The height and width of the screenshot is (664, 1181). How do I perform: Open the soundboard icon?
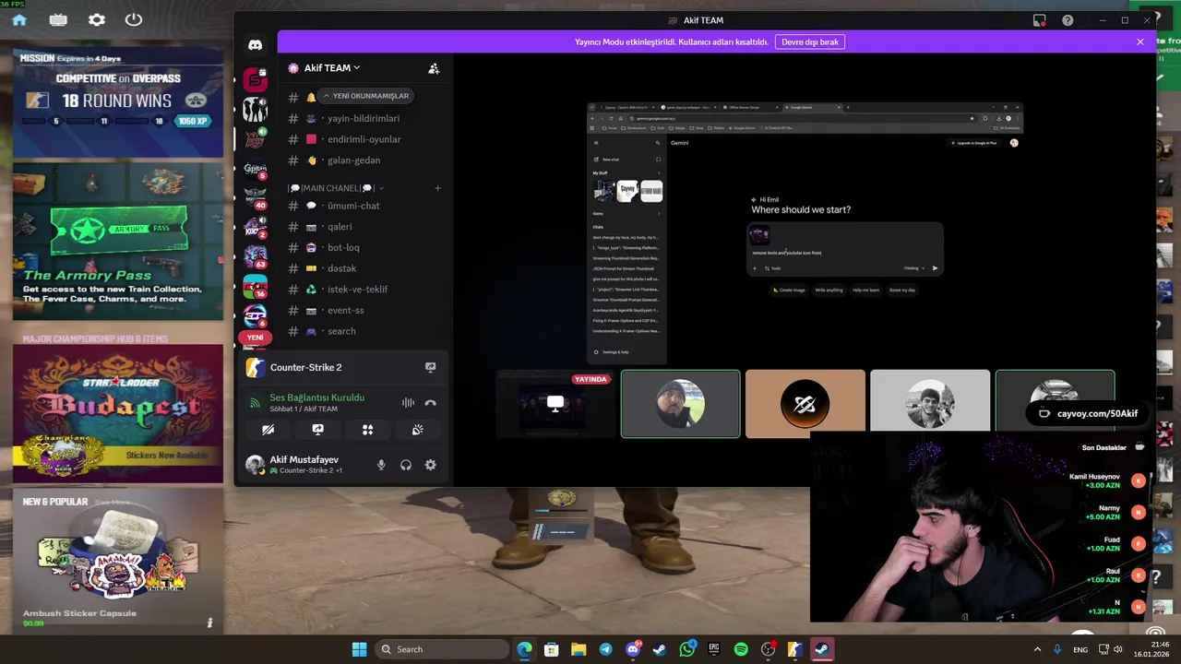tap(417, 430)
